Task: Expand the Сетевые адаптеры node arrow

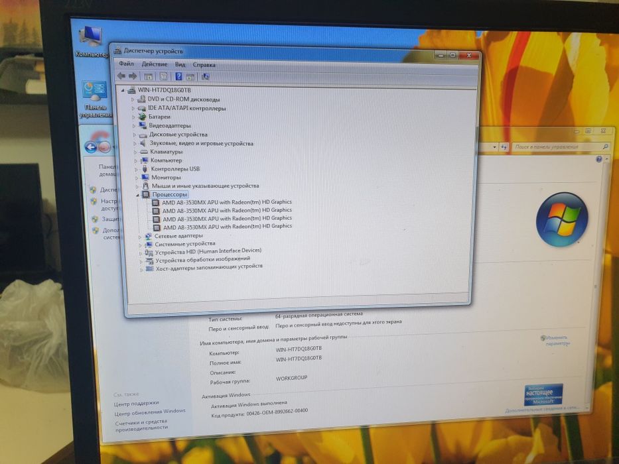Action: click(139, 237)
